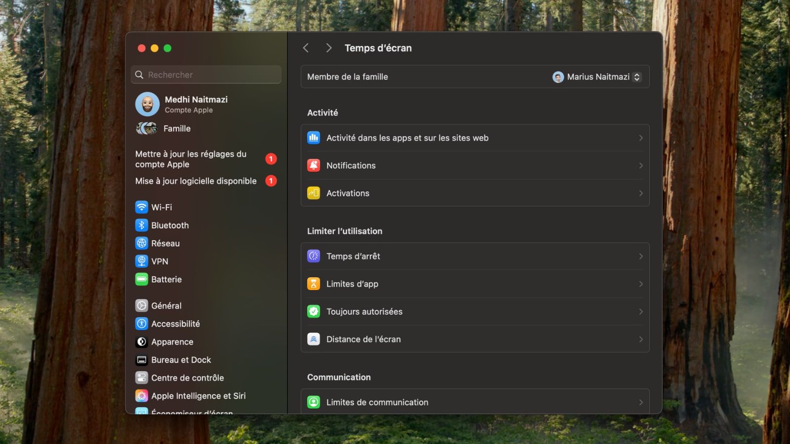Click the red badge beside Mise à jour logicielle

tap(271, 181)
